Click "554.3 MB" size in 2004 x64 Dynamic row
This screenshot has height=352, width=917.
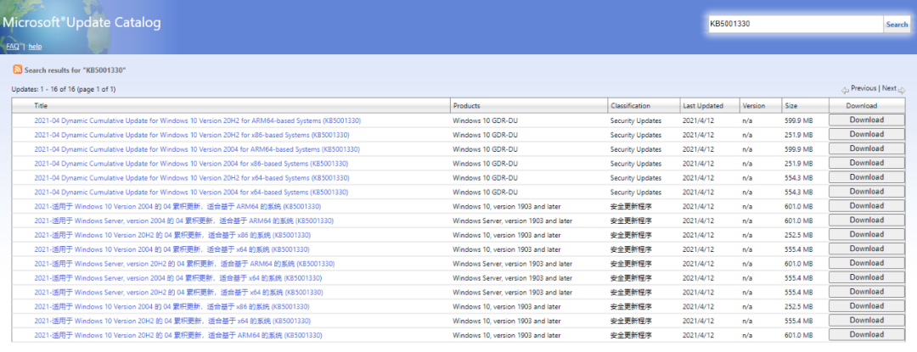click(x=799, y=192)
